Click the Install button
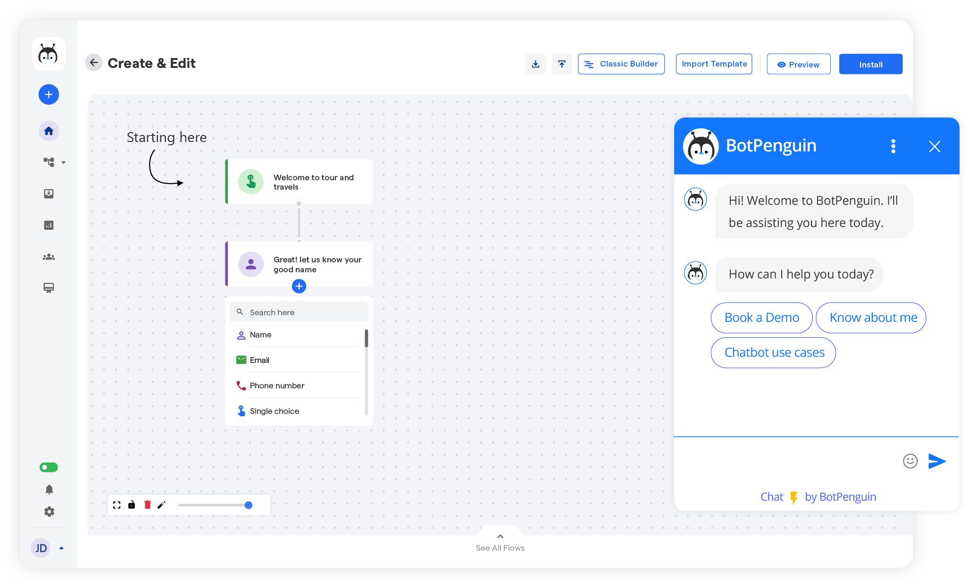Image resolution: width=969 pixels, height=588 pixels. 871,64
